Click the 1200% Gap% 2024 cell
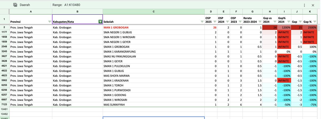Image resolution: width=321 pixels, height=119 pixels. coord(284,27)
